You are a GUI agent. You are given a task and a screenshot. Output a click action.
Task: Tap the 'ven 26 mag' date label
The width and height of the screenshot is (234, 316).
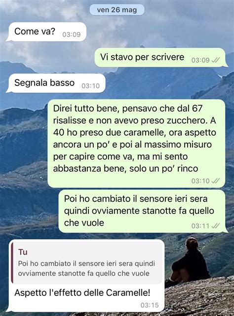point(117,10)
